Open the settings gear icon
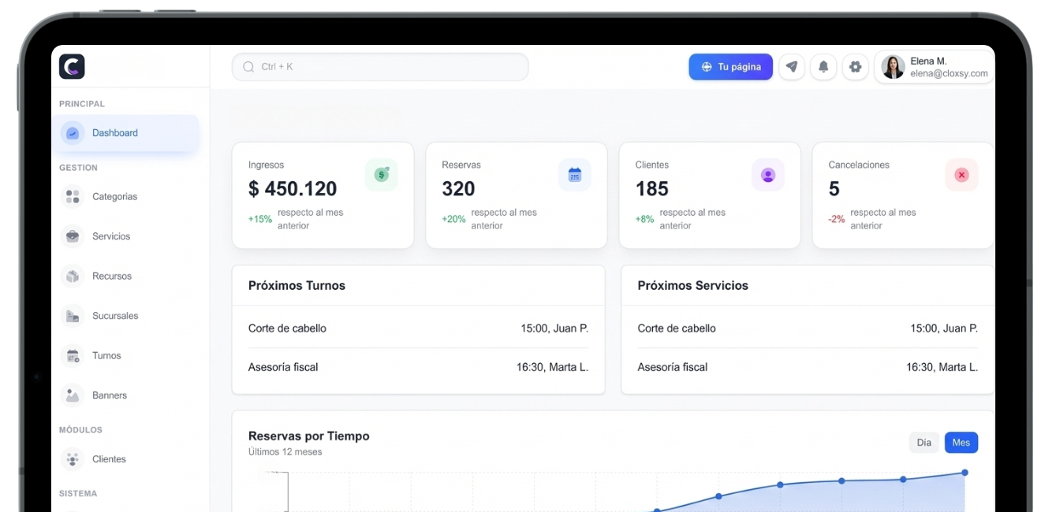 coord(855,67)
